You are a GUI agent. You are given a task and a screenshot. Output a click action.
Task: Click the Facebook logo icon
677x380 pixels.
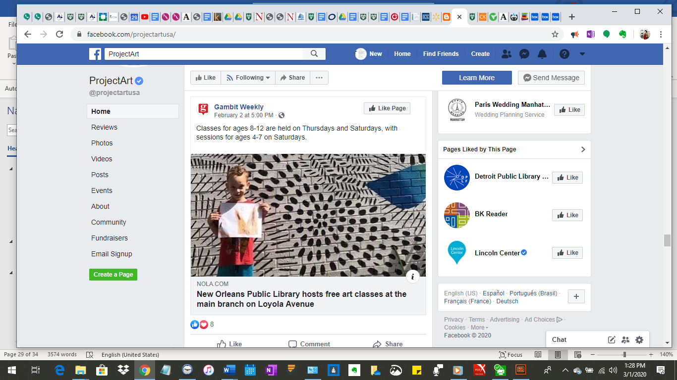95,54
